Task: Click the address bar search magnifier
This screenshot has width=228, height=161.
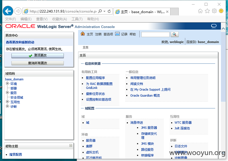Action: tap(100, 11)
